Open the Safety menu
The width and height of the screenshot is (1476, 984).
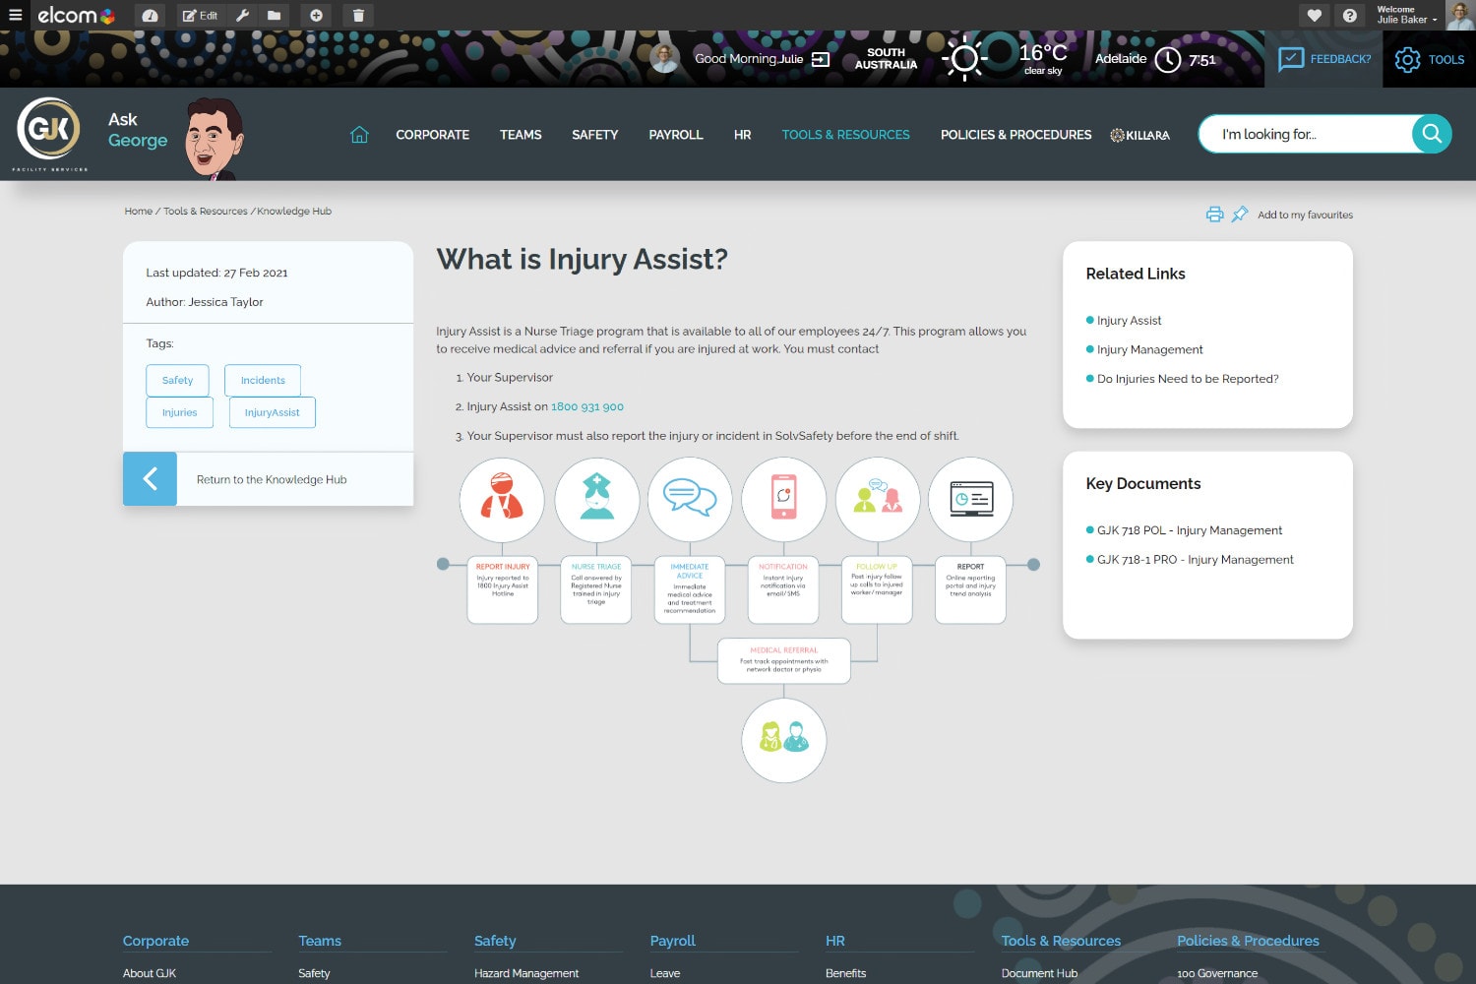(x=595, y=135)
